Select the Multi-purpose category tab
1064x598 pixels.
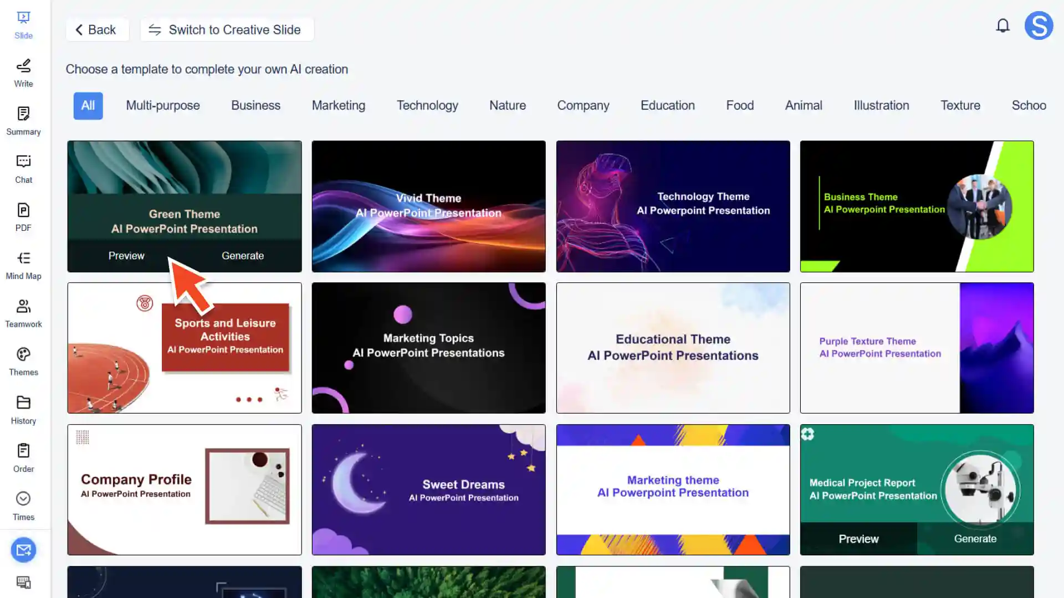coord(163,106)
